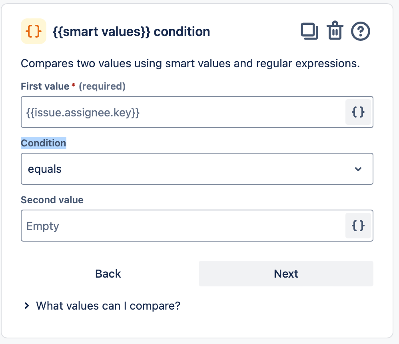
Task: Click the Next button
Action: click(286, 274)
